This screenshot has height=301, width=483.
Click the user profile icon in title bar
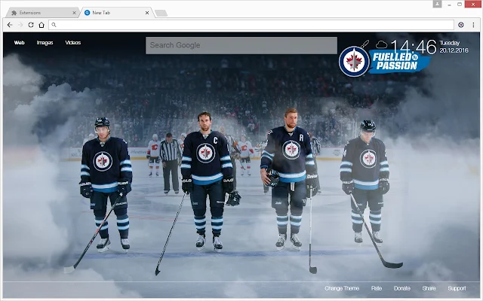pyautogui.click(x=437, y=4)
